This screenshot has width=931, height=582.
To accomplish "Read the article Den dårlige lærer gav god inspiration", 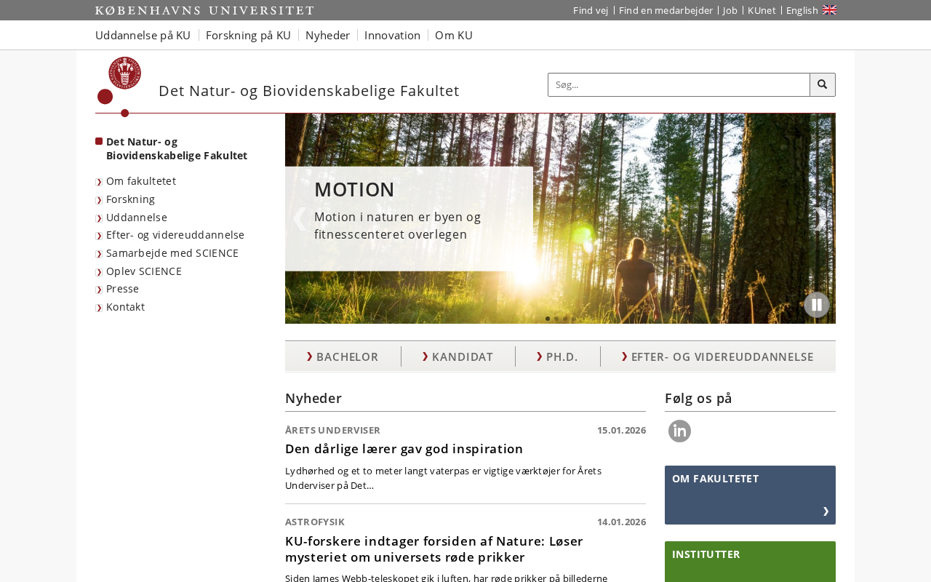I will pyautogui.click(x=404, y=449).
